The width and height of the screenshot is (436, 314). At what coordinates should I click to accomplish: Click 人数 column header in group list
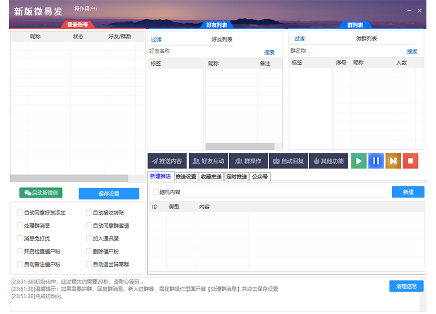402,62
